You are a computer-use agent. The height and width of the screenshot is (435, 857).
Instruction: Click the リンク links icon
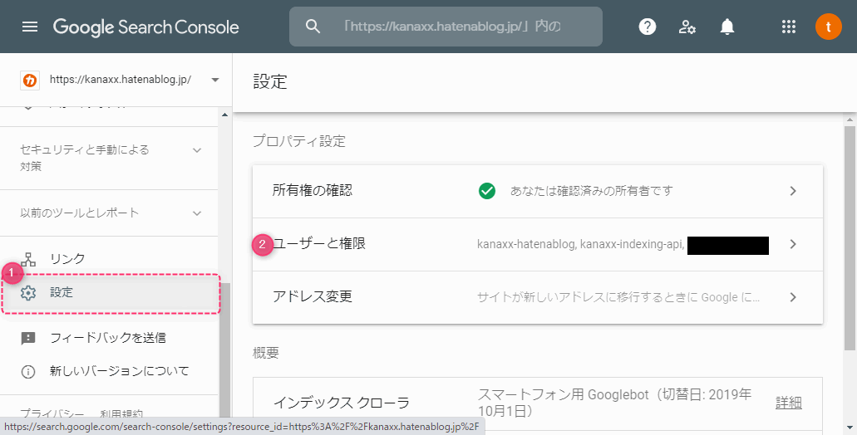click(x=28, y=259)
